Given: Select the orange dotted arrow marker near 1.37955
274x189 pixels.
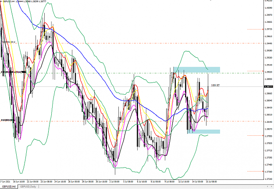Looking at the screenshot, I should pyautogui.click(x=256, y=135).
